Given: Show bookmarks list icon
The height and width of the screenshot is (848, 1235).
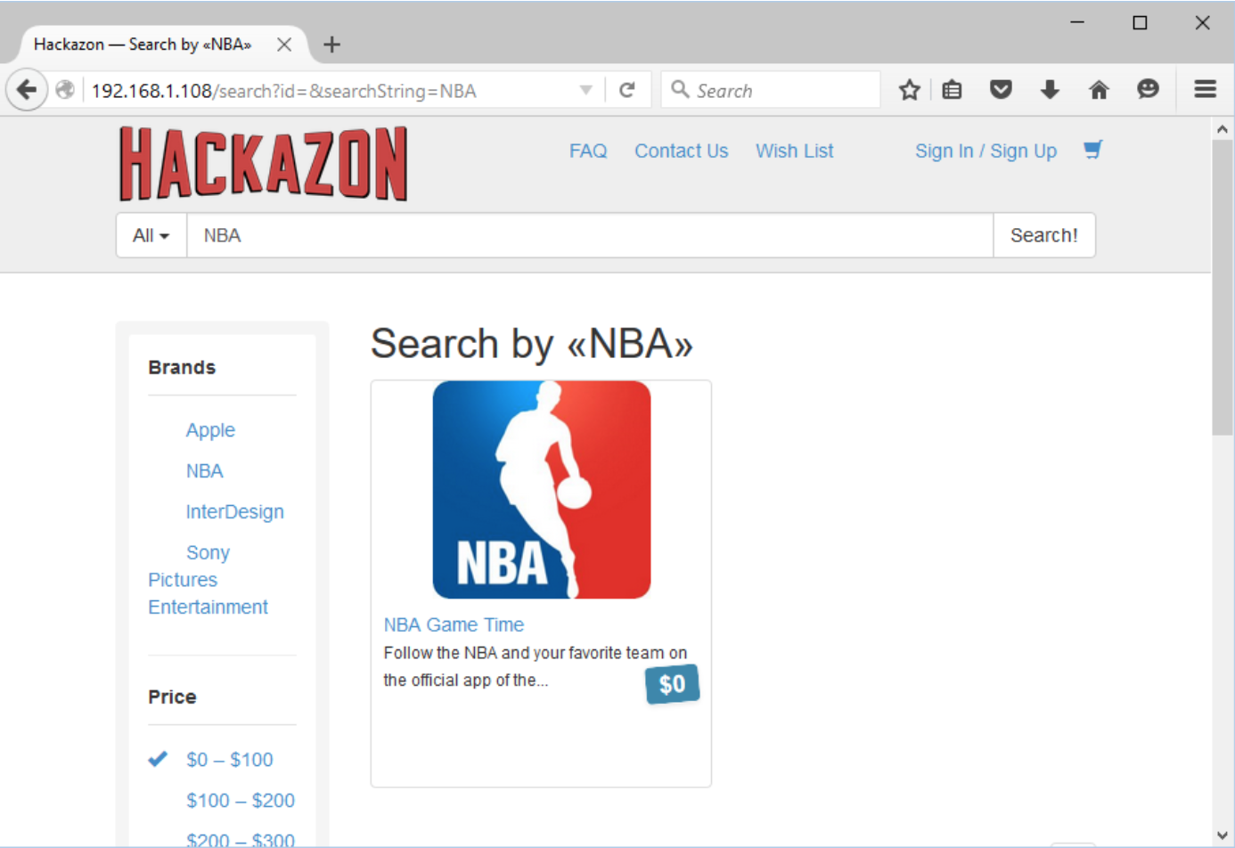Looking at the screenshot, I should [952, 90].
